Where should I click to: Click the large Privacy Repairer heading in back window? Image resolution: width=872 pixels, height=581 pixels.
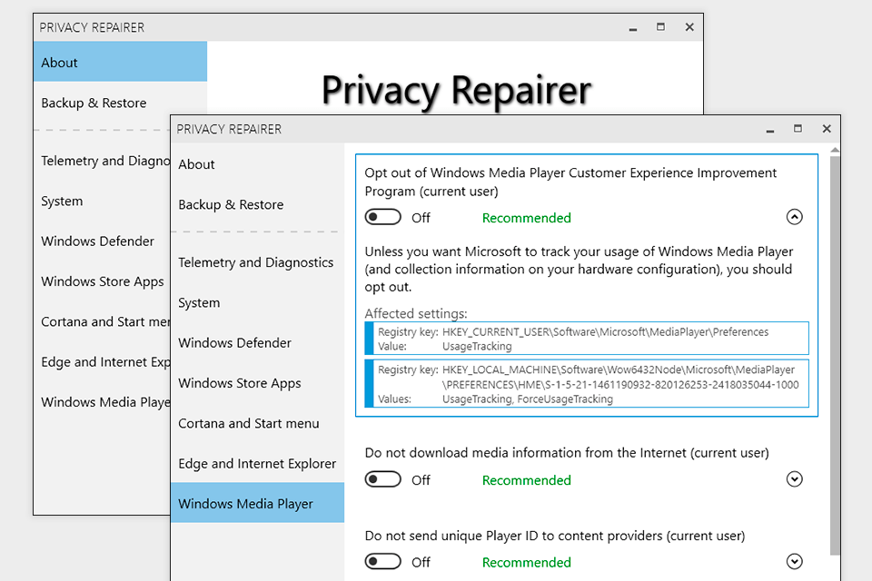coord(456,90)
